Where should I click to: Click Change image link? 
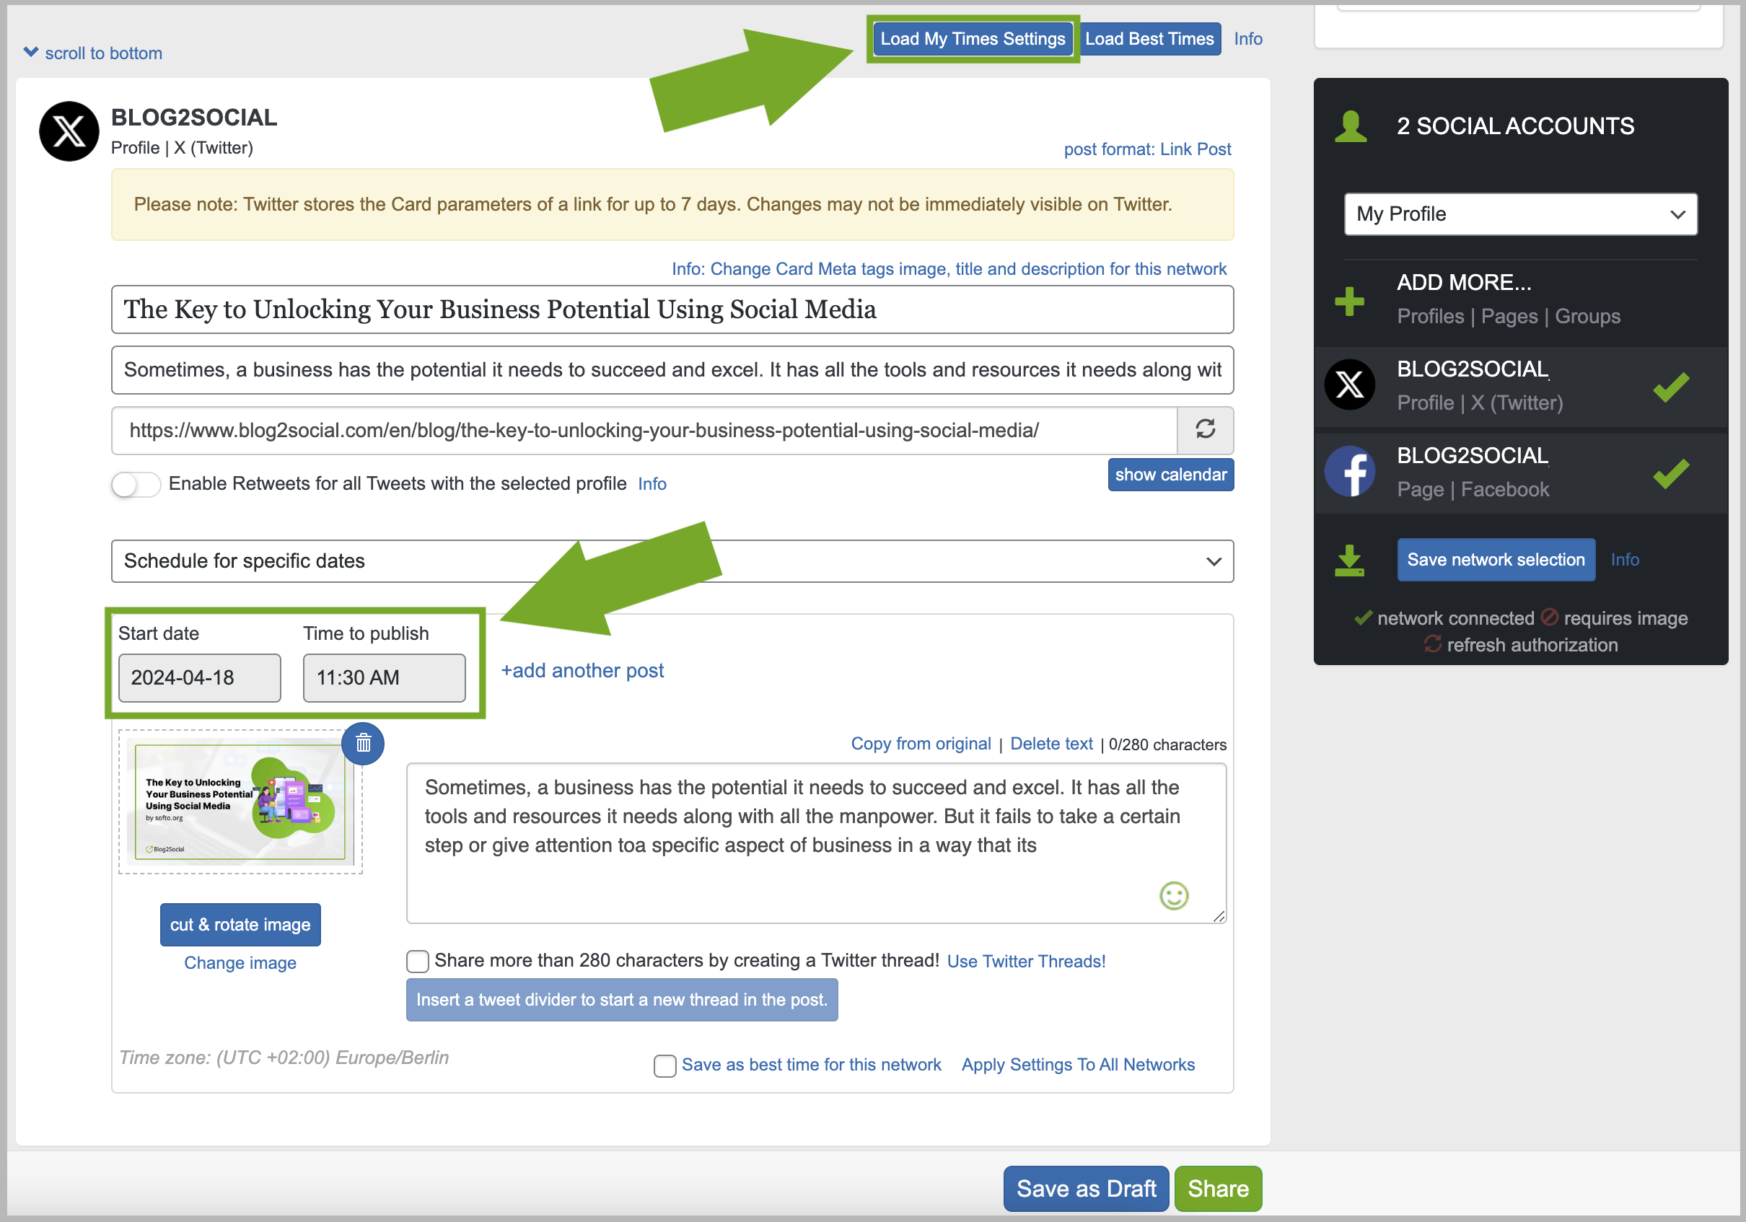[240, 963]
